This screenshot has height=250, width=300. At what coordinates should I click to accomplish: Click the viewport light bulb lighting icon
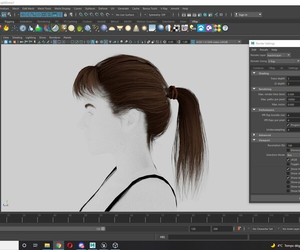[110, 42]
